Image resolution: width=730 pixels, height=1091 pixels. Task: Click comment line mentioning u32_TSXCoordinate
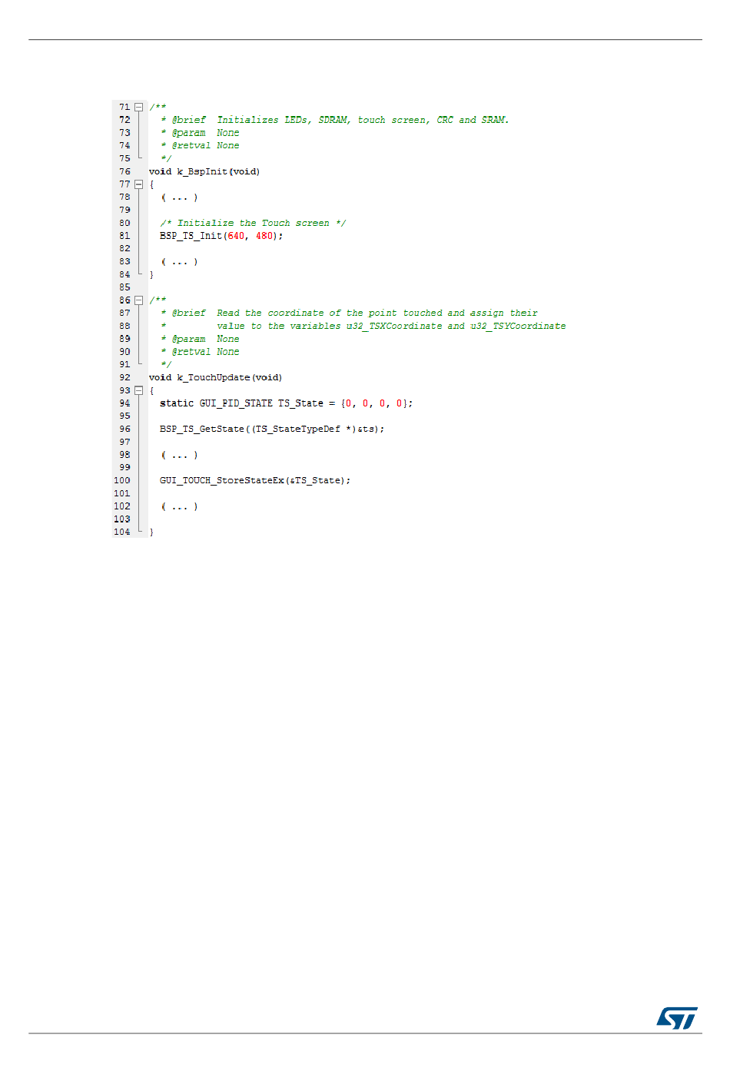coord(363,326)
